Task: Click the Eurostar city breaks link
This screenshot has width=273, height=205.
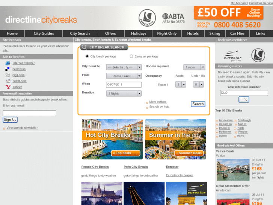Action: pyautogui.click(x=179, y=175)
